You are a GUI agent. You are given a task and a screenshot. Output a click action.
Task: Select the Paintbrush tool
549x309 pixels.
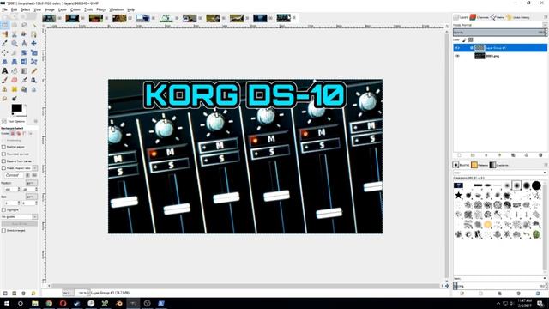(x=5, y=80)
